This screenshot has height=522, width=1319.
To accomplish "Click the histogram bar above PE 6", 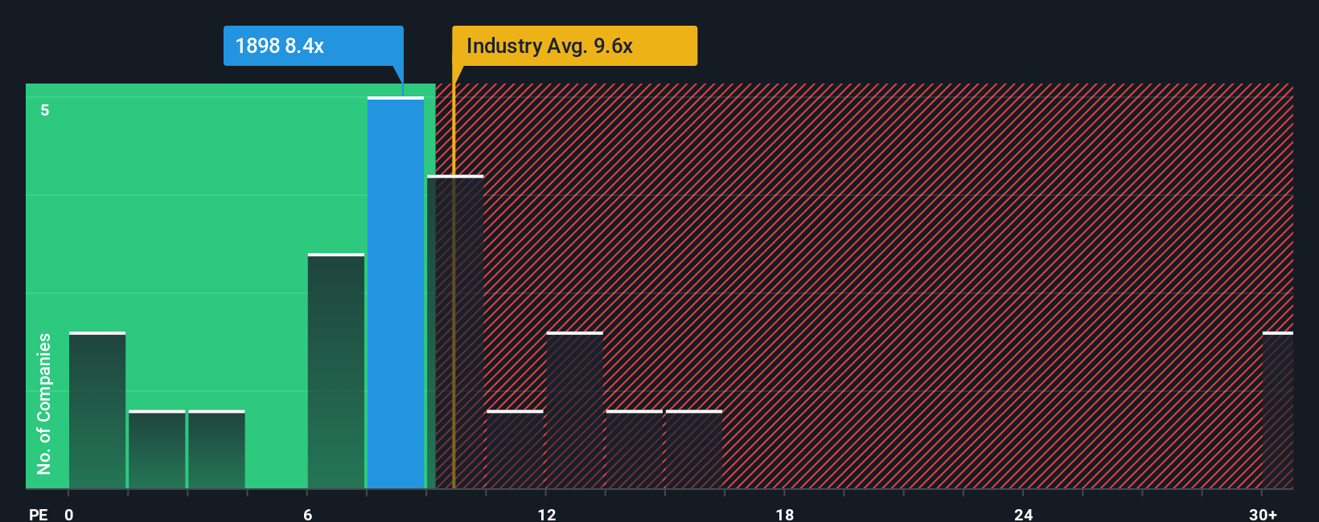I will [x=336, y=371].
